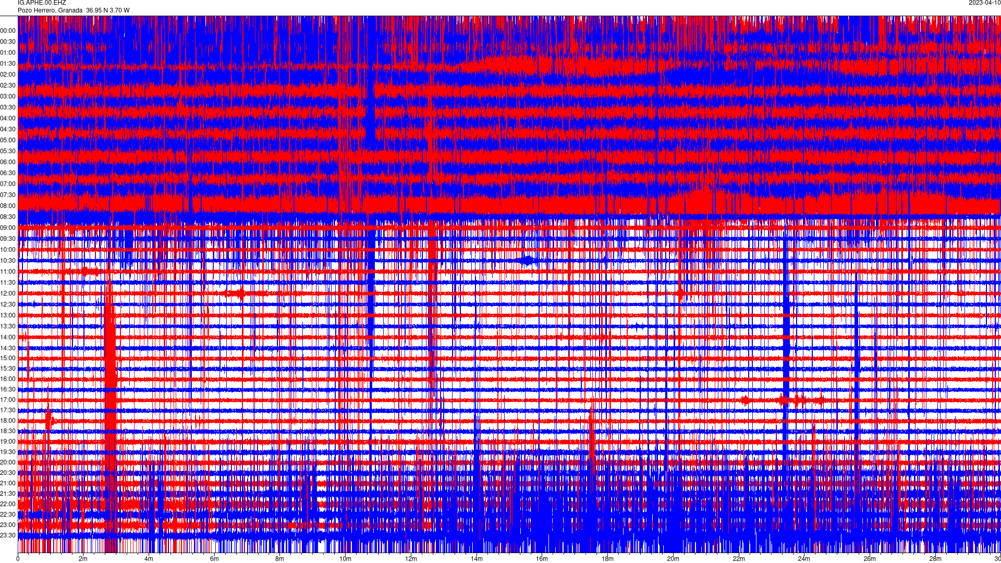
Task: Click the 00:00 time row label
Action: coord(8,31)
